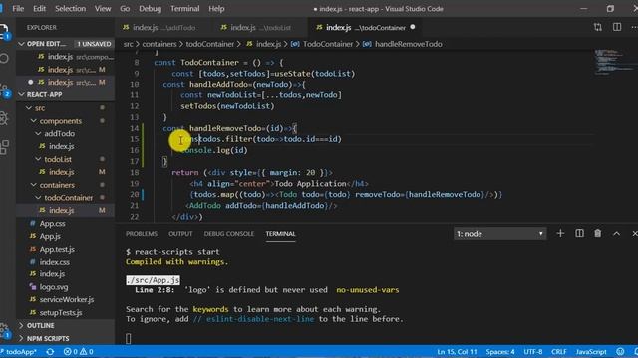Open the Debug view in the activity bar
Image resolution: width=638 pixels, height=358 pixels.
click(4, 118)
